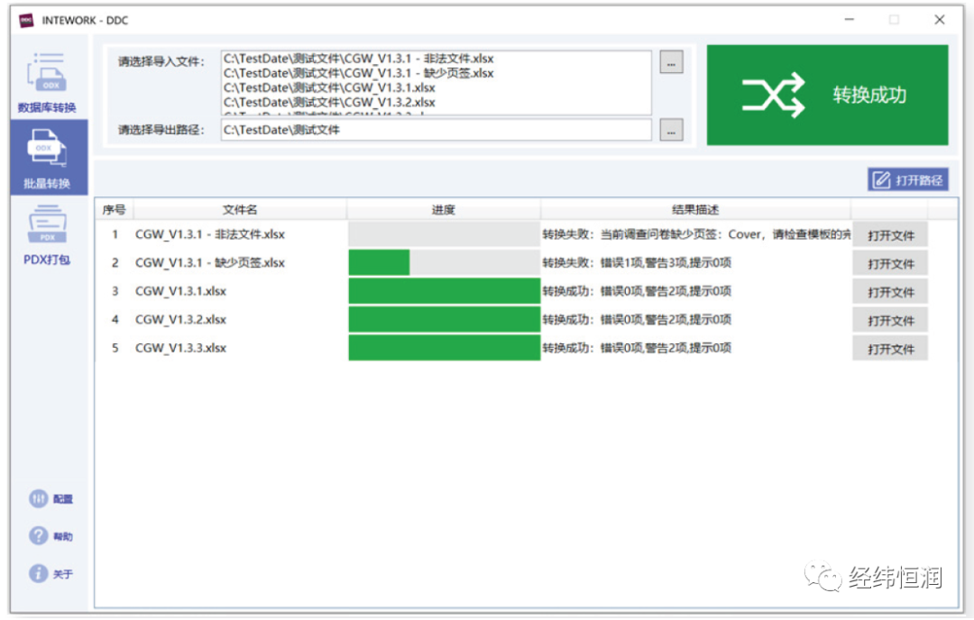This screenshot has height=620, width=974.
Task: Click the conversion arrows icon on the green banner
Action: pos(771,95)
